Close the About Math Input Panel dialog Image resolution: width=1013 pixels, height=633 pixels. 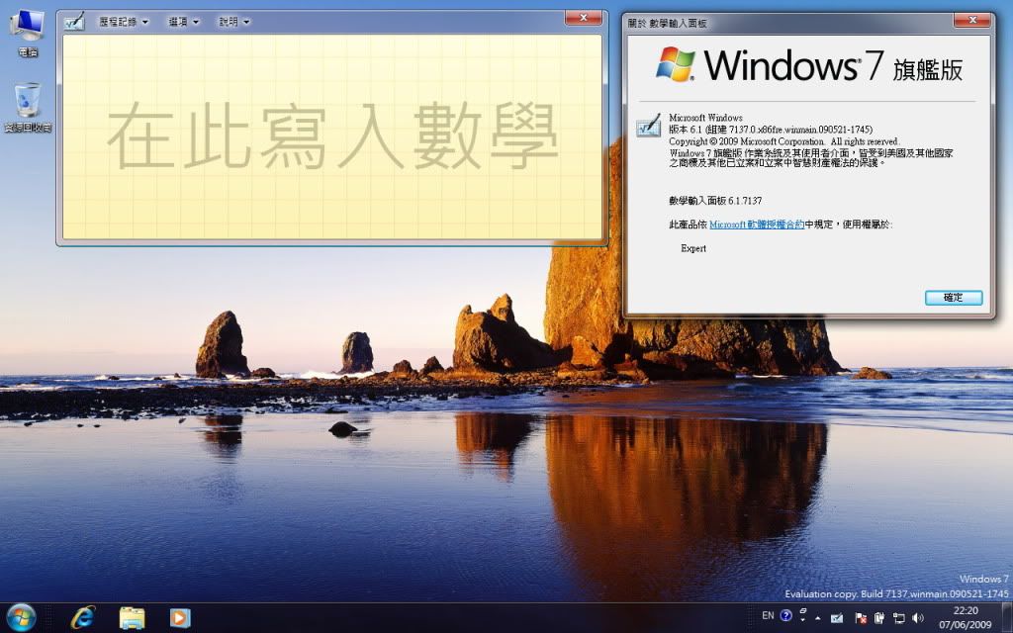pos(972,21)
